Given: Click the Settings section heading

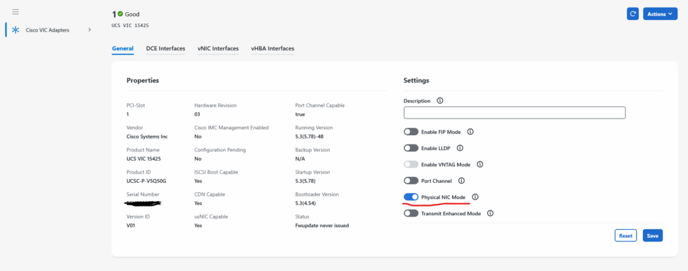Looking at the screenshot, I should 416,81.
